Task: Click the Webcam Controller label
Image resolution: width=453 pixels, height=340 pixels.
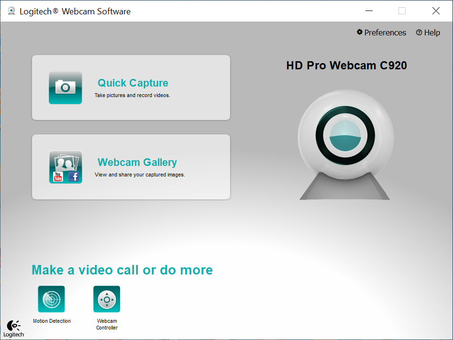Action: click(x=107, y=324)
